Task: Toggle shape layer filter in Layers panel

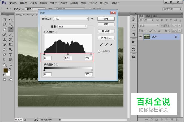Action: pos(171,20)
